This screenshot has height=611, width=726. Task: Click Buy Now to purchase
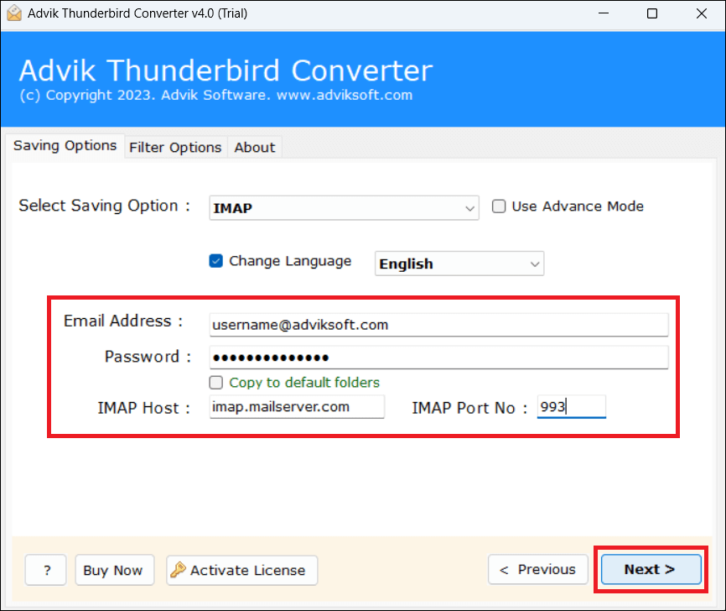coord(114,570)
